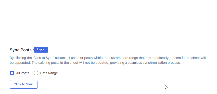Screen dimensions: 217x94
Task: Click the Sync Posts heading
Action: [x=21, y=50]
